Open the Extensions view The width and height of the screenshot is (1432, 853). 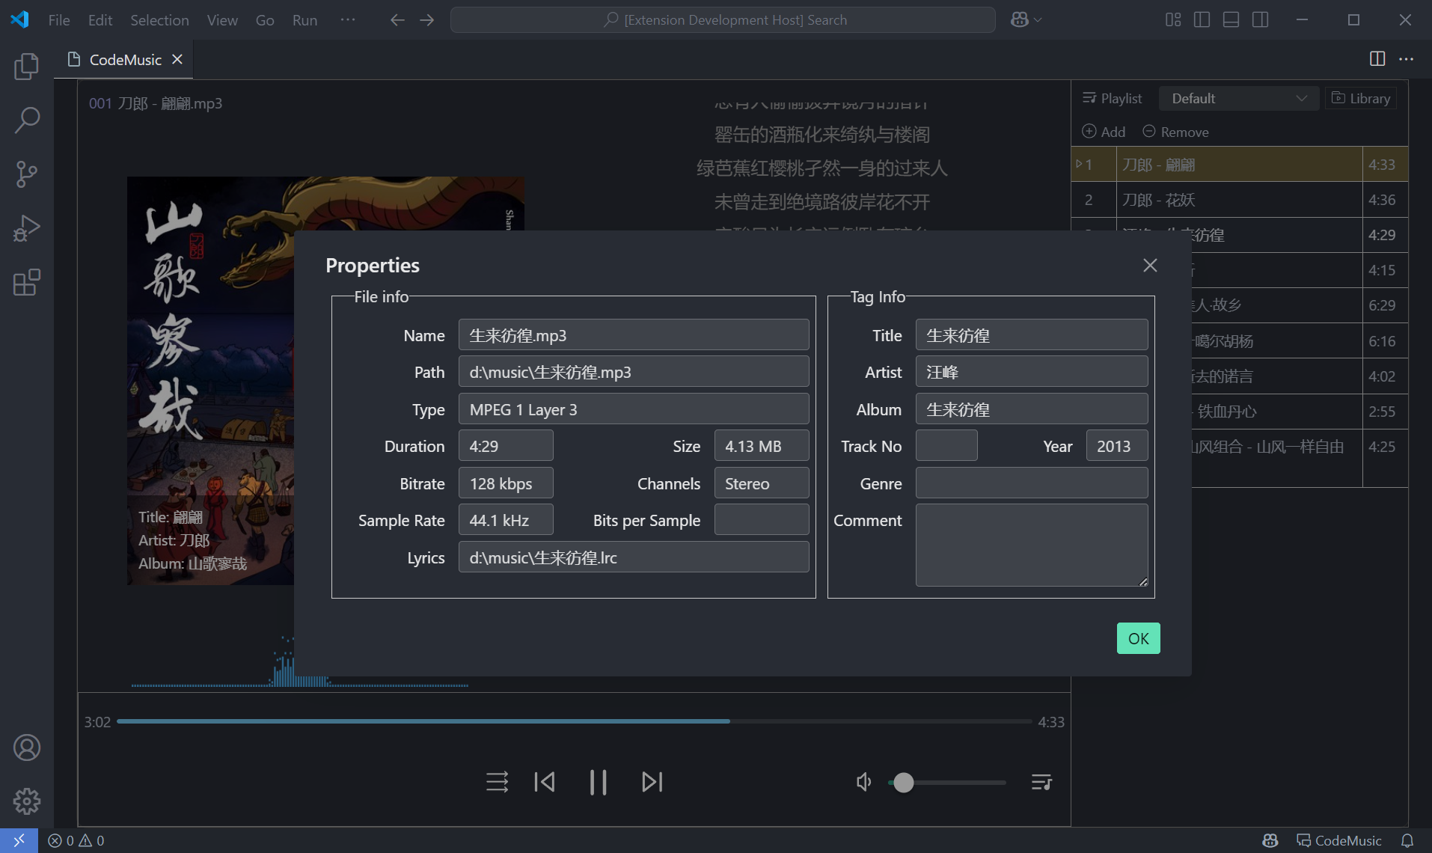click(27, 282)
